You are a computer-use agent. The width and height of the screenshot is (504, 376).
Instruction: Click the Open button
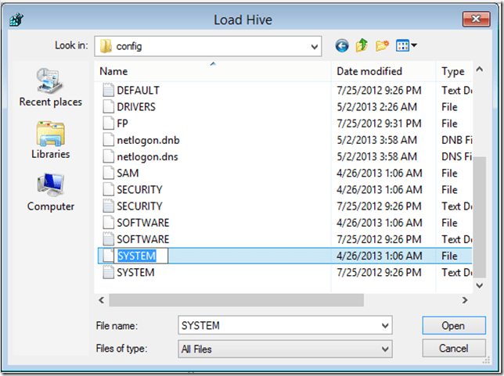(454, 326)
